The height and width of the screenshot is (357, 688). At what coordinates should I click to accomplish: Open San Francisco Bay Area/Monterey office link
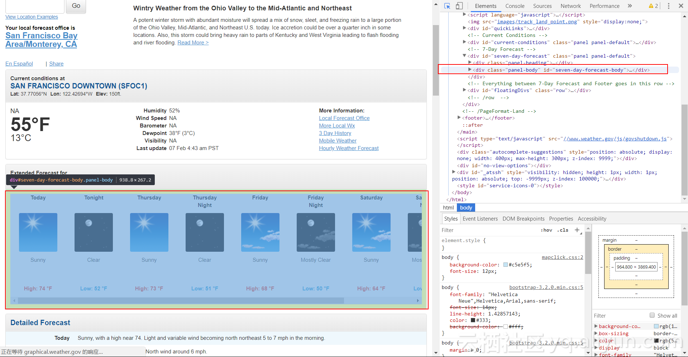(x=41, y=40)
